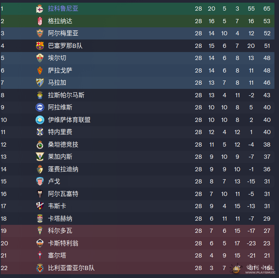Open the 蓬费拉迪纳 team name
This screenshot has width=279, height=278.
(x=63, y=169)
